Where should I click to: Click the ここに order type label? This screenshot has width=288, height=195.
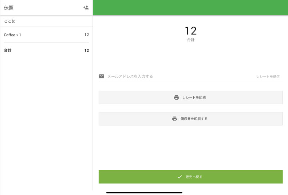coord(10,21)
